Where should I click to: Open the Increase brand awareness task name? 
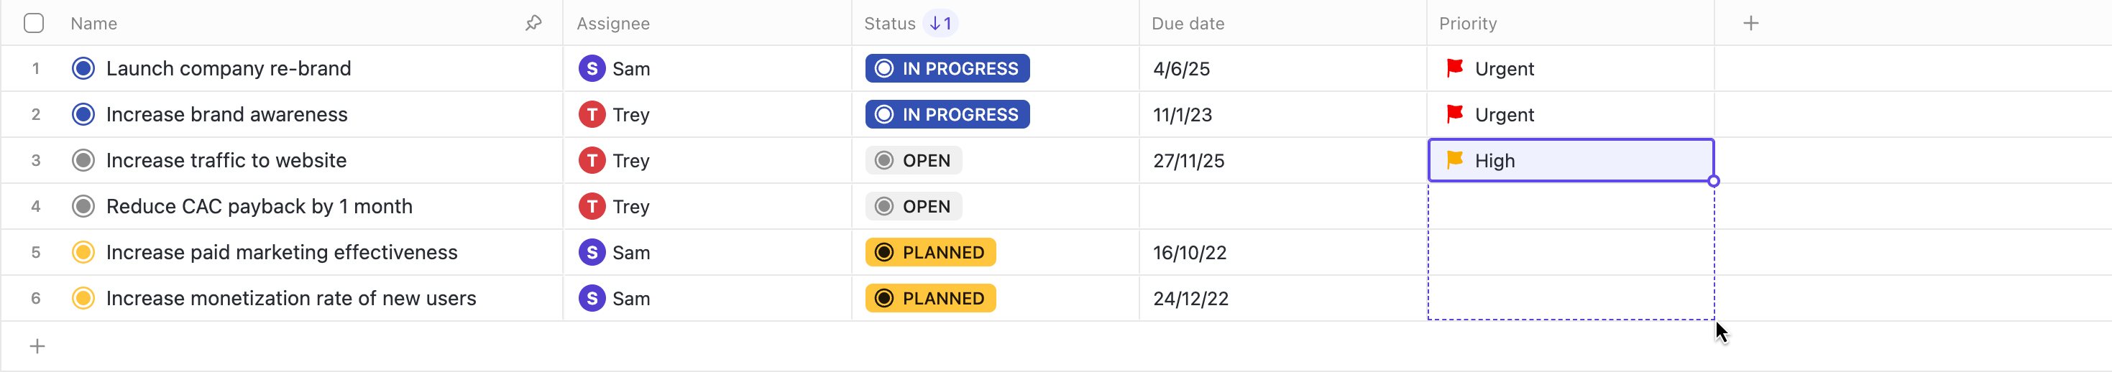227,115
